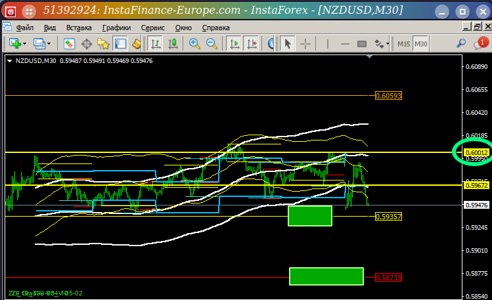Click the chart document icon beside Файл
Screen dimensions: 492x300
(x=7, y=27)
